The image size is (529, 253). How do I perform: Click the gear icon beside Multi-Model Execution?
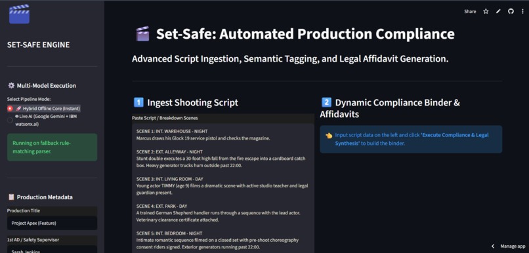click(11, 86)
